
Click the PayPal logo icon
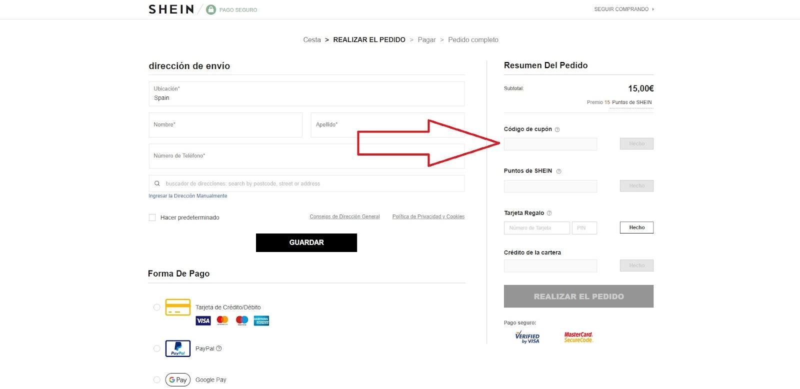pyautogui.click(x=178, y=348)
